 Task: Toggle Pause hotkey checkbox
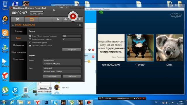pyautogui.click(x=30, y=39)
